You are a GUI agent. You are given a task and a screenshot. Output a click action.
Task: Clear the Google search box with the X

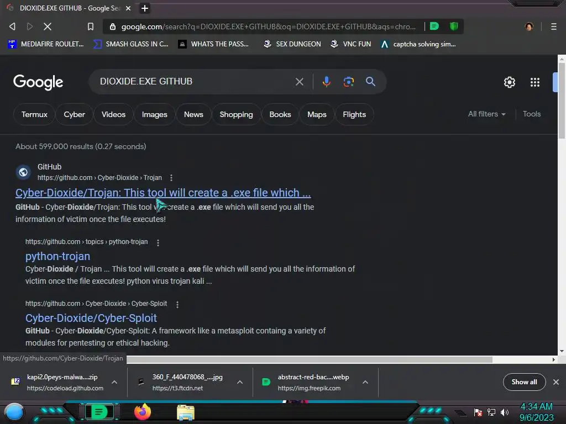(x=299, y=82)
